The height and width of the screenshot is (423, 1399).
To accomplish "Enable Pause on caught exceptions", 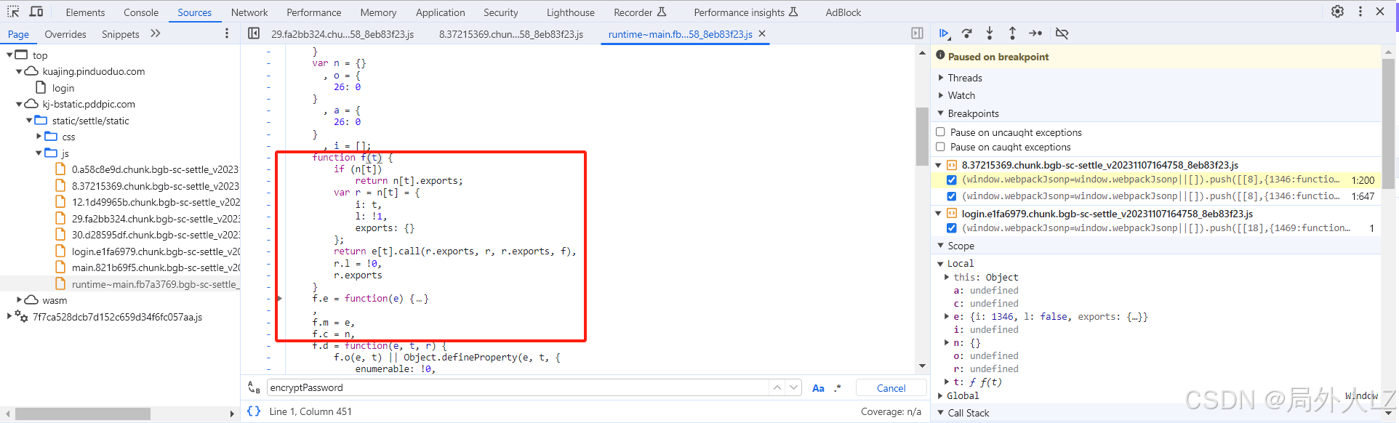I will click(x=940, y=147).
